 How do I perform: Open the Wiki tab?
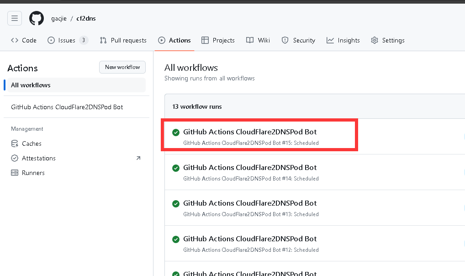[x=258, y=40]
